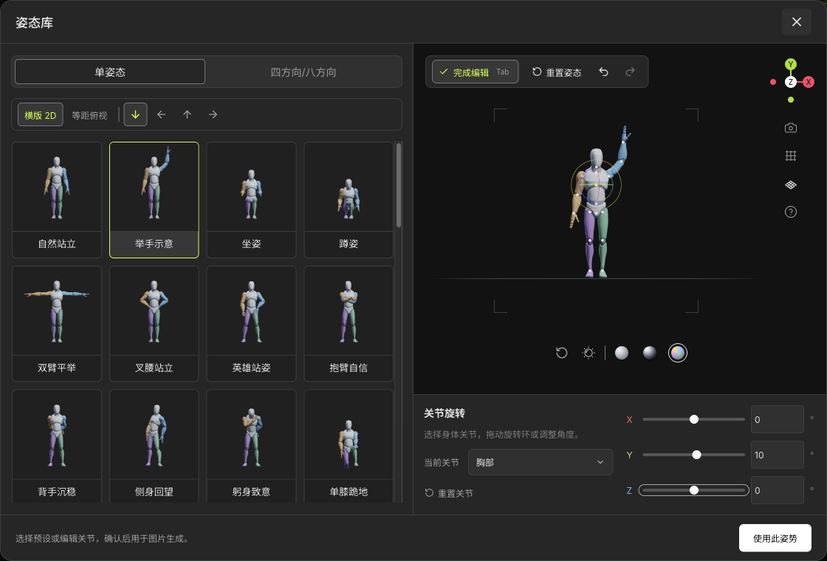Click the X angle input field
827x561 pixels.
pyautogui.click(x=778, y=420)
